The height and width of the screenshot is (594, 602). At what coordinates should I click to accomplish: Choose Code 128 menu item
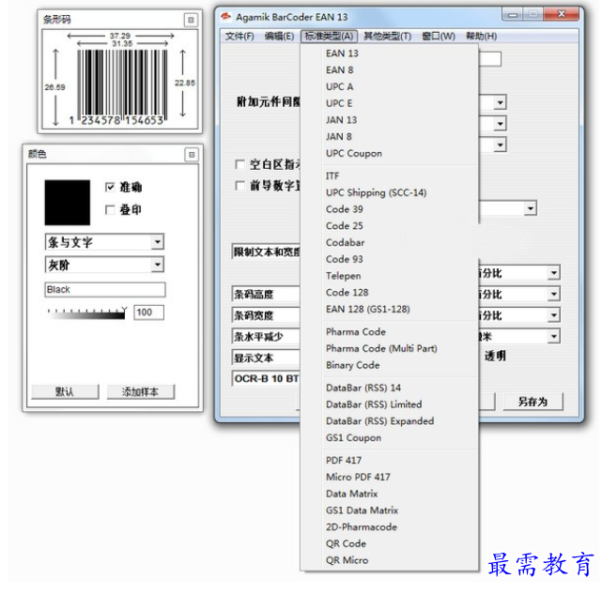click(x=390, y=293)
